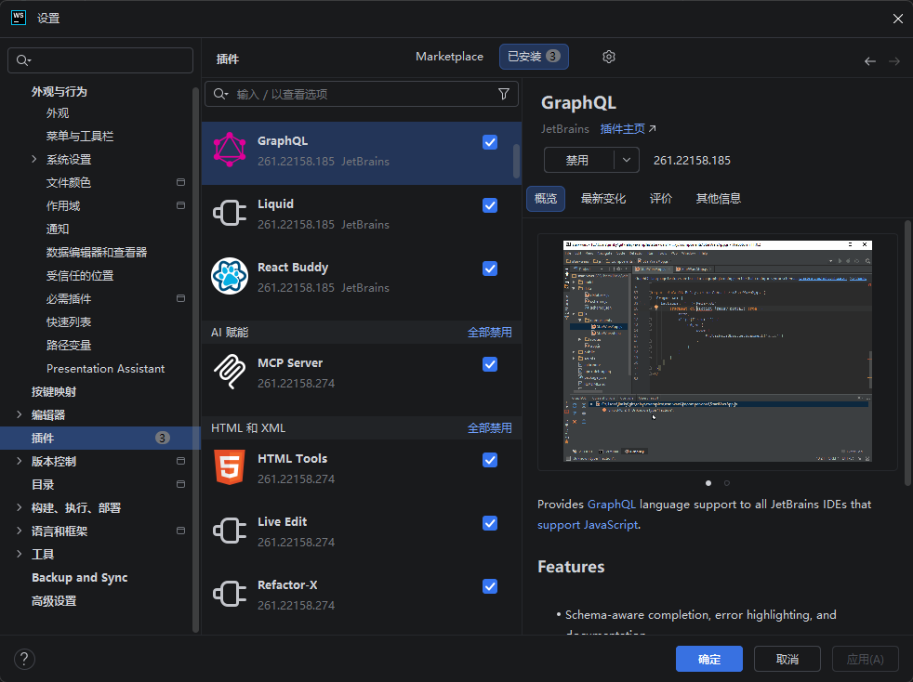
Task: Open the plugin settings gear menu
Action: [x=608, y=57]
